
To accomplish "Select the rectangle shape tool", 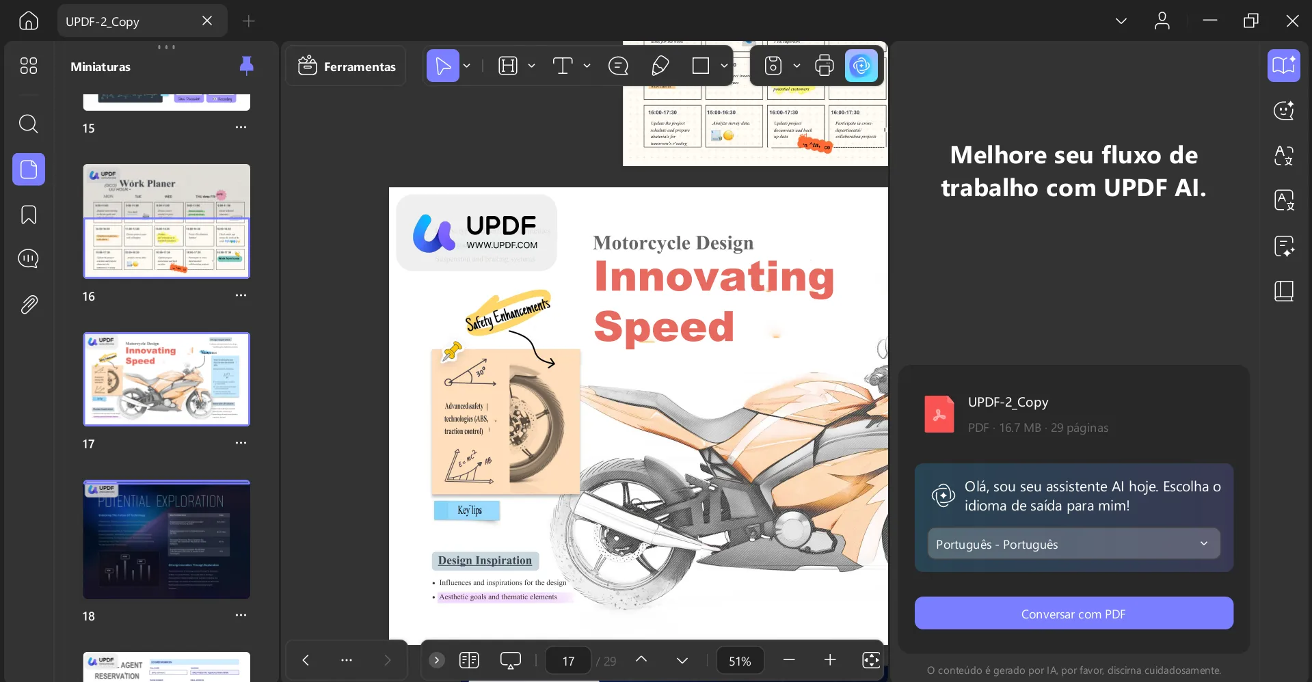I will pos(701,66).
